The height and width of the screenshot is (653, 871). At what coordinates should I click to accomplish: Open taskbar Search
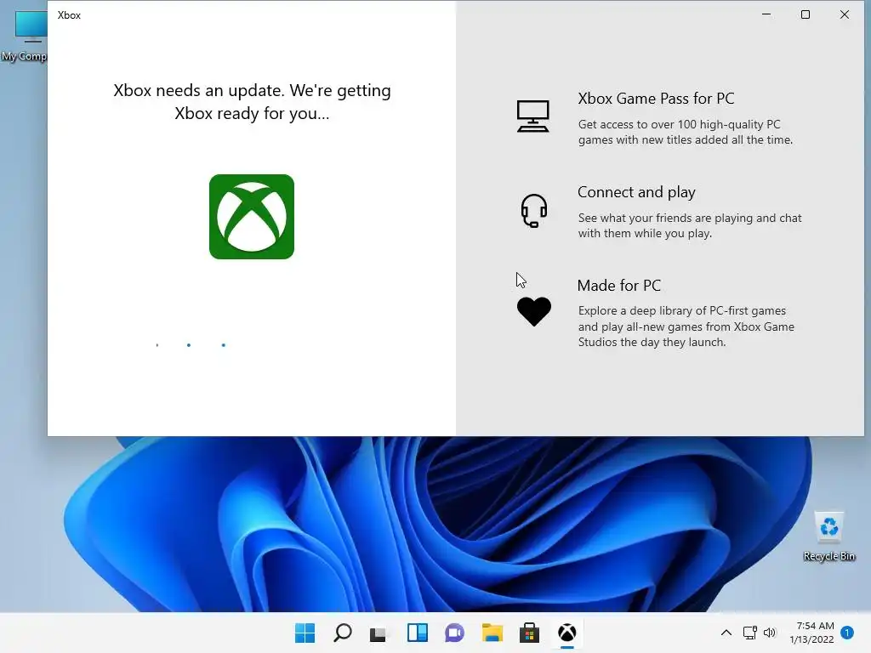point(342,633)
